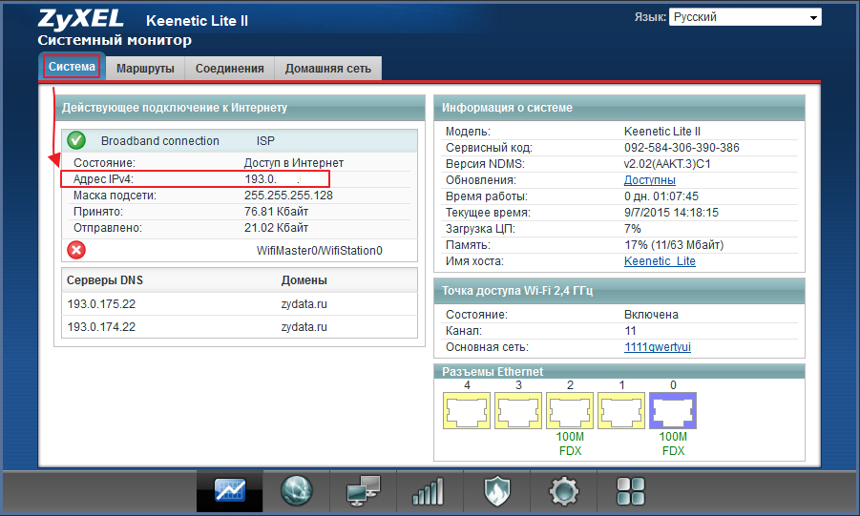Open the 1111qwertyui network link
The height and width of the screenshot is (516, 860).
pos(658,347)
